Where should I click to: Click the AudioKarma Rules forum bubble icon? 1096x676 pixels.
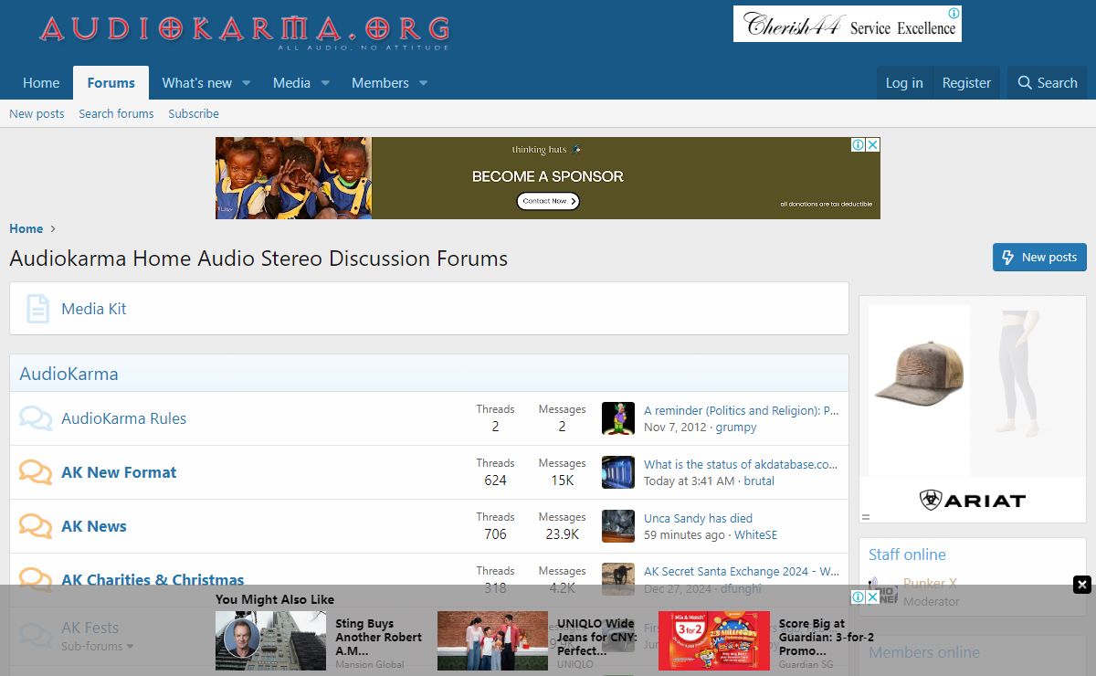[x=36, y=418]
